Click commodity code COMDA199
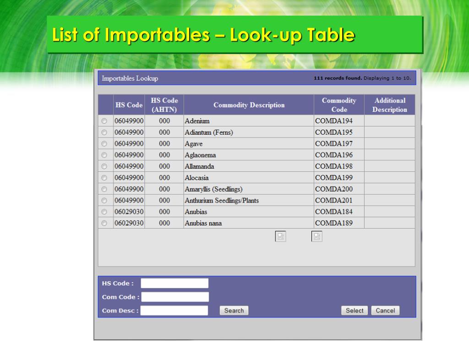469x352 pixels. click(x=334, y=178)
